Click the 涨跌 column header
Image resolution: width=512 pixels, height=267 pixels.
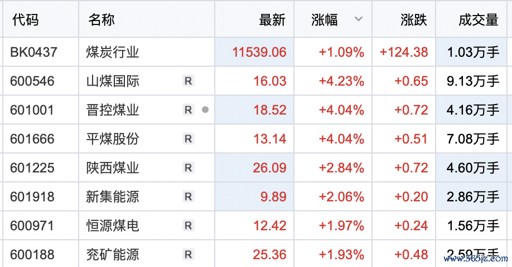(414, 20)
